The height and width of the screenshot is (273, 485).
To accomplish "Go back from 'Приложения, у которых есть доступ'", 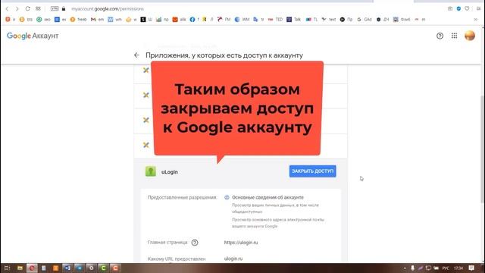I will [136, 55].
